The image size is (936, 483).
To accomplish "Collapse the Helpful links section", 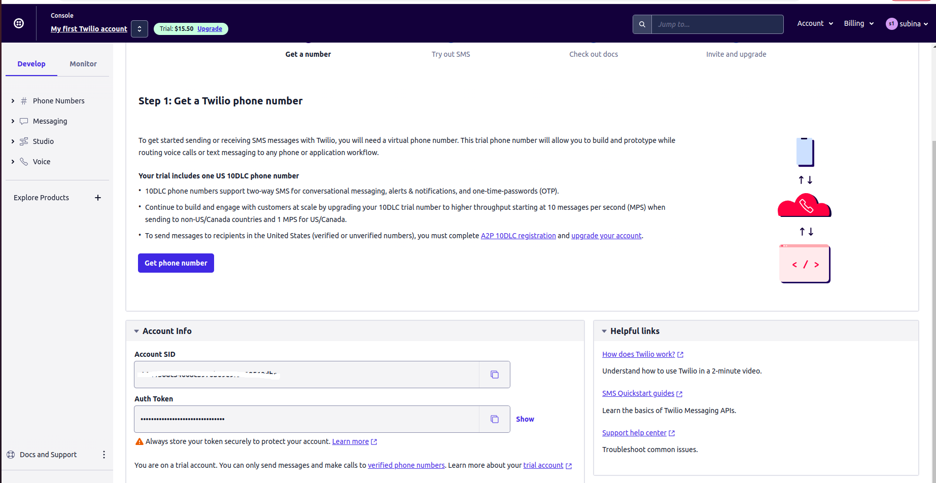I will coord(604,331).
